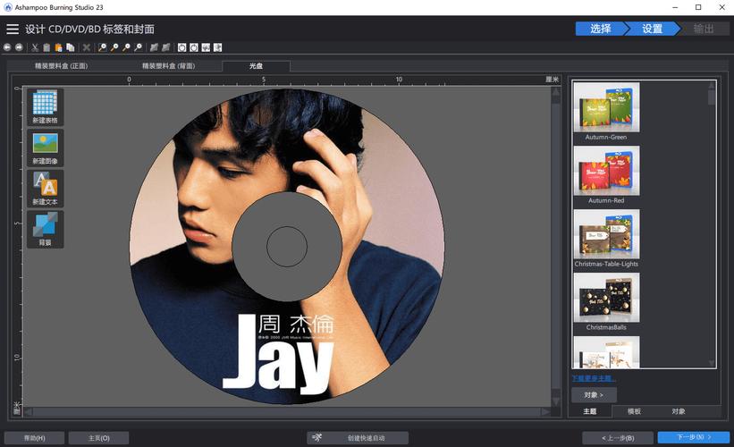Click the ruler unit label 厘米

click(552, 79)
